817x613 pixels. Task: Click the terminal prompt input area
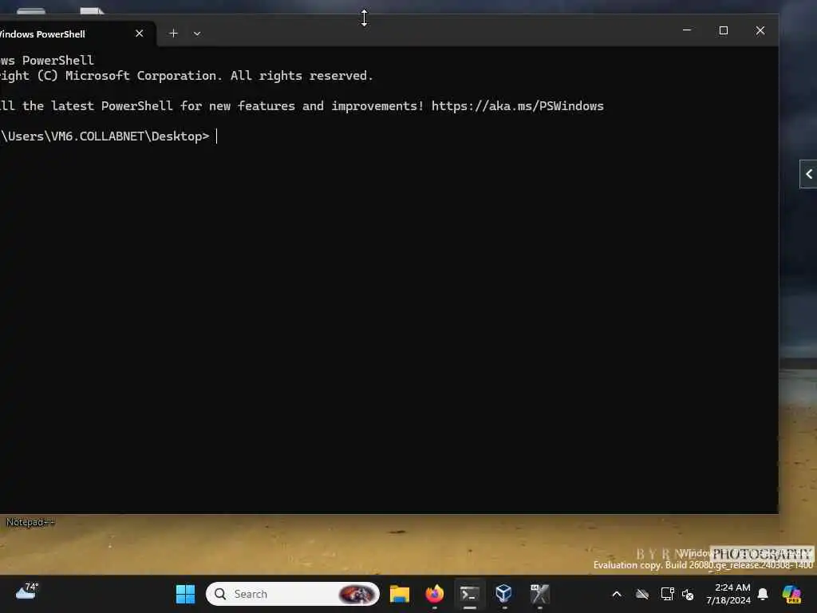coord(217,136)
